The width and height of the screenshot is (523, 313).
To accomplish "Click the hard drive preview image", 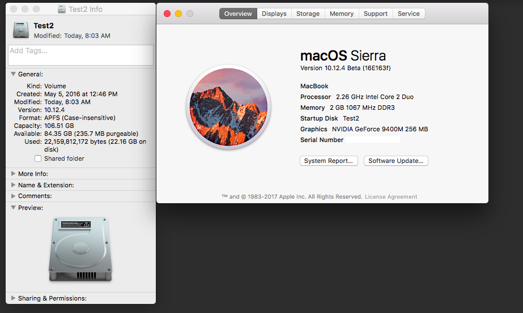I will pos(80,250).
